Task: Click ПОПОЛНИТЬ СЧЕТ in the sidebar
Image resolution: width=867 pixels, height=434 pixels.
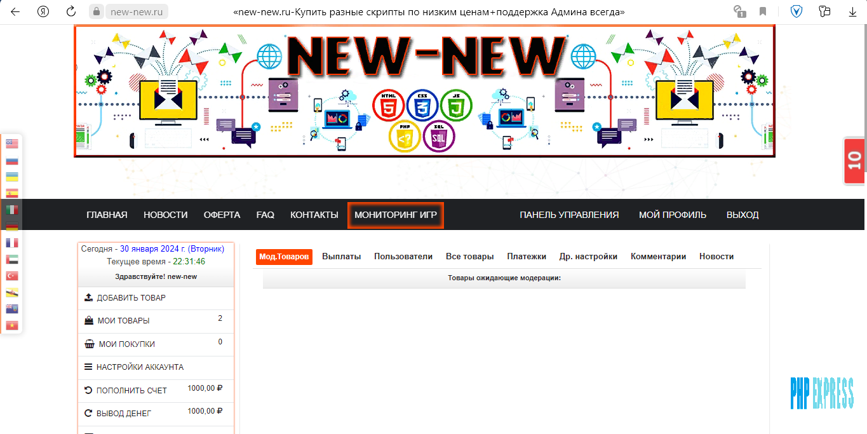Action: 131,390
